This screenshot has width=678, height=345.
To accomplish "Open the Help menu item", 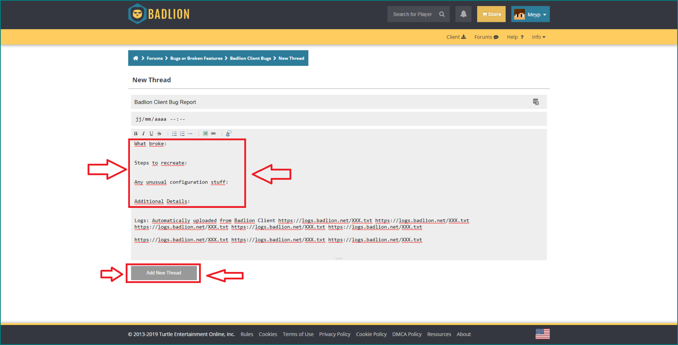I will point(515,37).
